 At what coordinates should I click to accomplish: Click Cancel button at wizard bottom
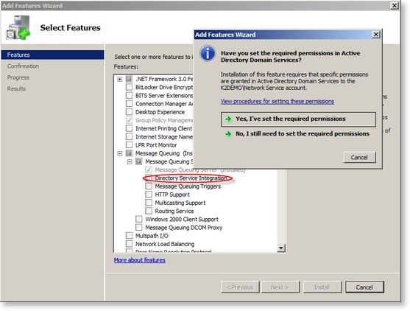point(364,287)
